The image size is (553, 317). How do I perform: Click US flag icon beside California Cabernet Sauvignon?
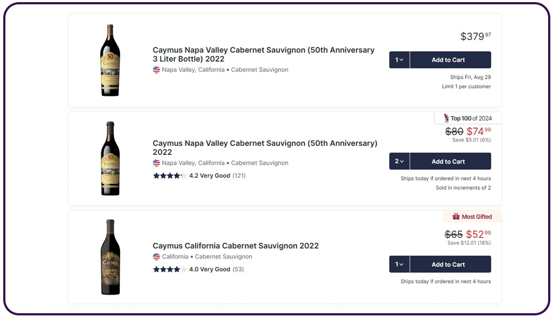156,257
